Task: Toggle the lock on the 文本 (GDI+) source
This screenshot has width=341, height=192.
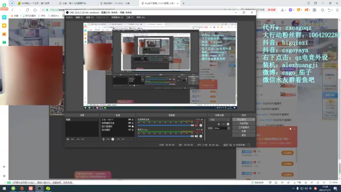Action: pos(133,119)
